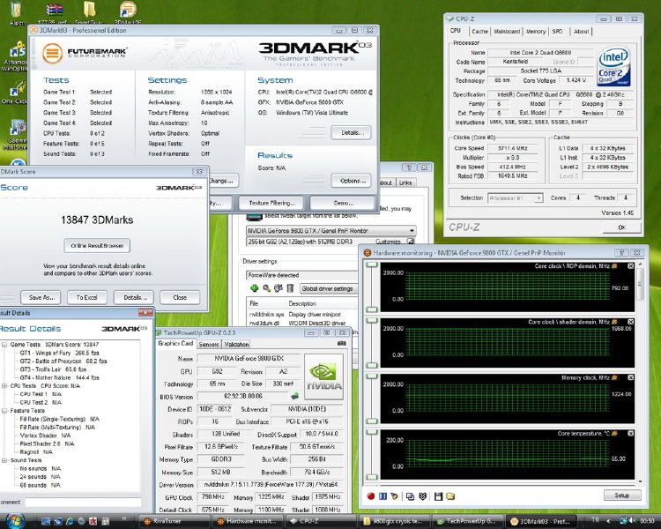Click top range slider of Core clock ROP graph
Viewport: 661px width, 529px height.
point(371,264)
